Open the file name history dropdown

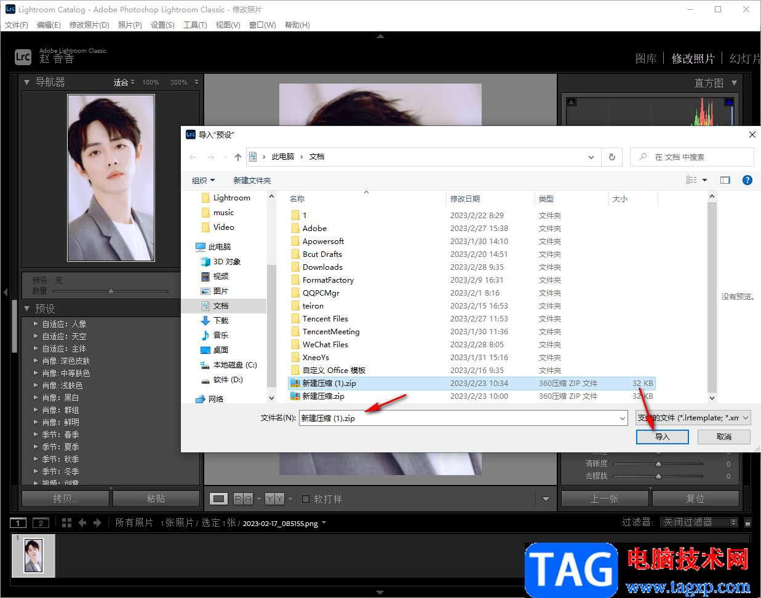click(x=623, y=418)
